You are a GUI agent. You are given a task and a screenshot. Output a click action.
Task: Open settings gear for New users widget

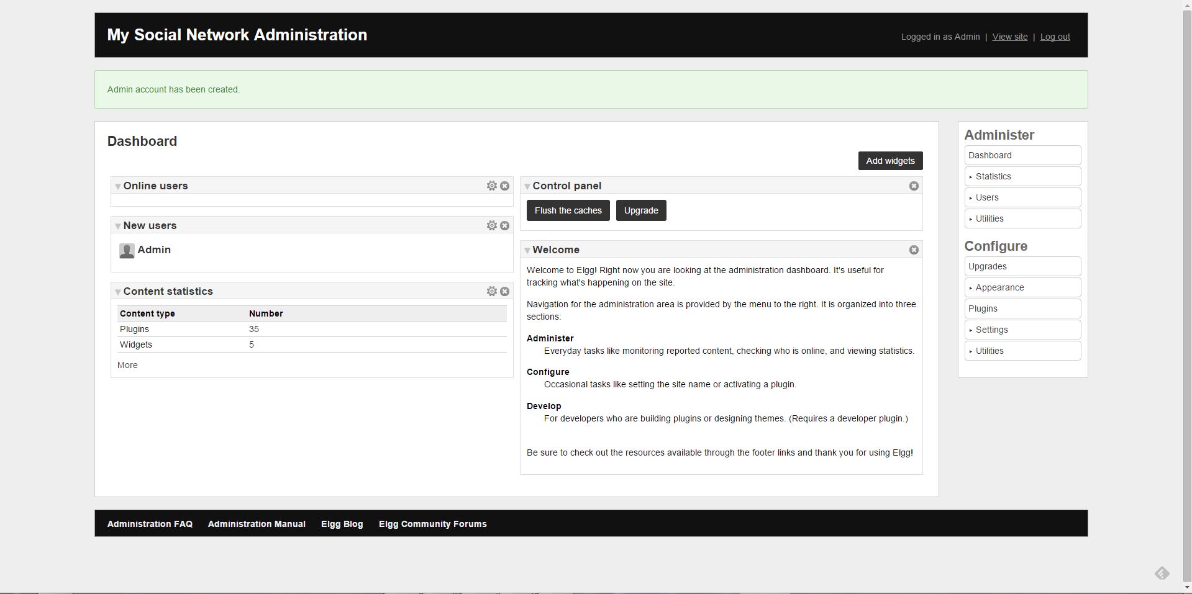click(x=491, y=225)
